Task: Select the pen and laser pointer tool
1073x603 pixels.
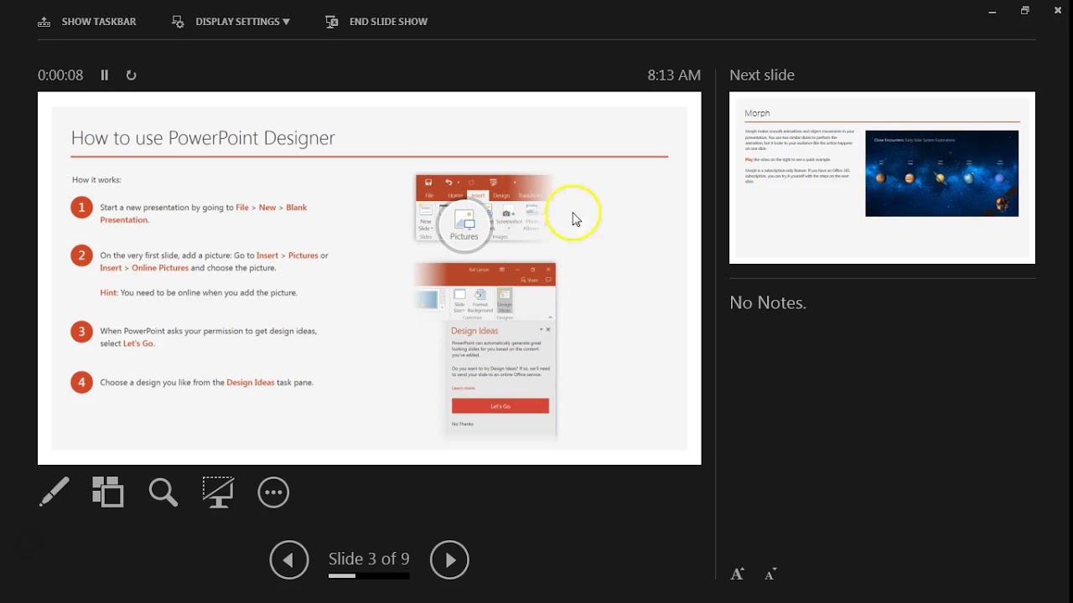Action: coord(54,492)
